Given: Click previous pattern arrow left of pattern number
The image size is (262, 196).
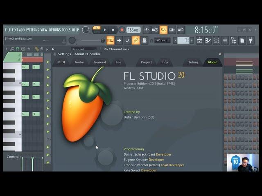Looking at the screenshot, I should coord(175,40).
